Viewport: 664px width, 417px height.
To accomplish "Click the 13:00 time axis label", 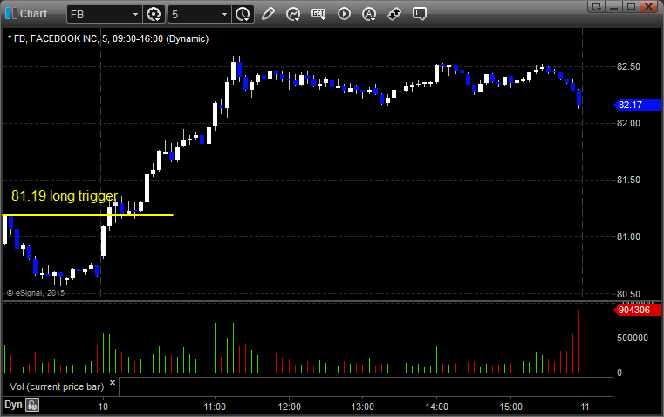I will (x=363, y=407).
